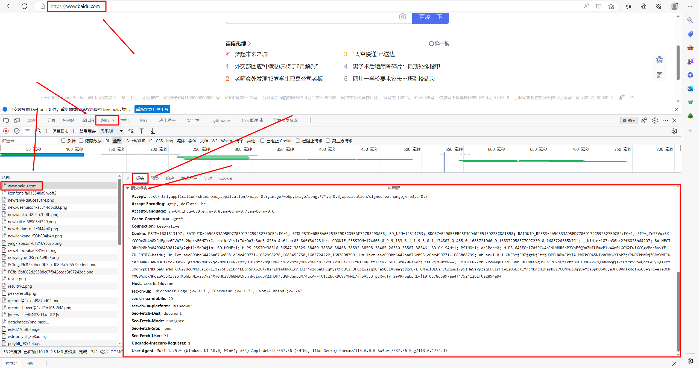Viewport: 699px width, 368px height.
Task: Open DevTools more options ellipsis
Action: [x=665, y=120]
